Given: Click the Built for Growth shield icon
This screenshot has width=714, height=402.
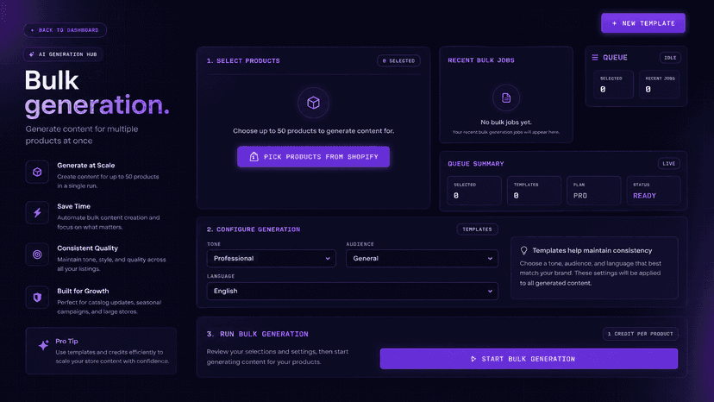Looking at the screenshot, I should coord(37,297).
